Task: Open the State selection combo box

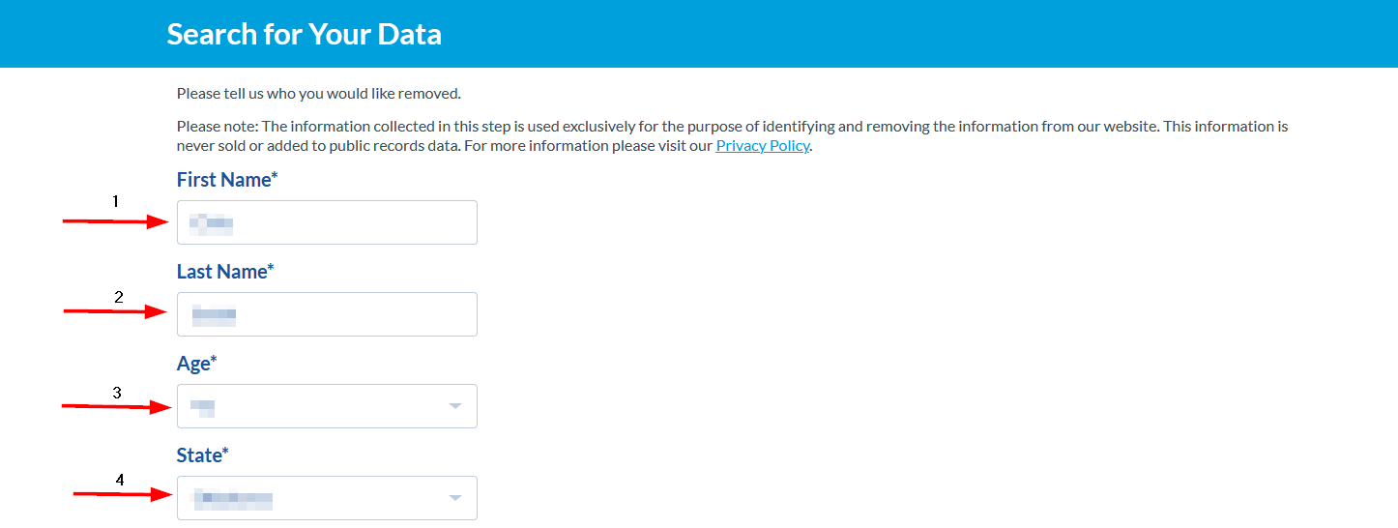Action: tap(327, 498)
